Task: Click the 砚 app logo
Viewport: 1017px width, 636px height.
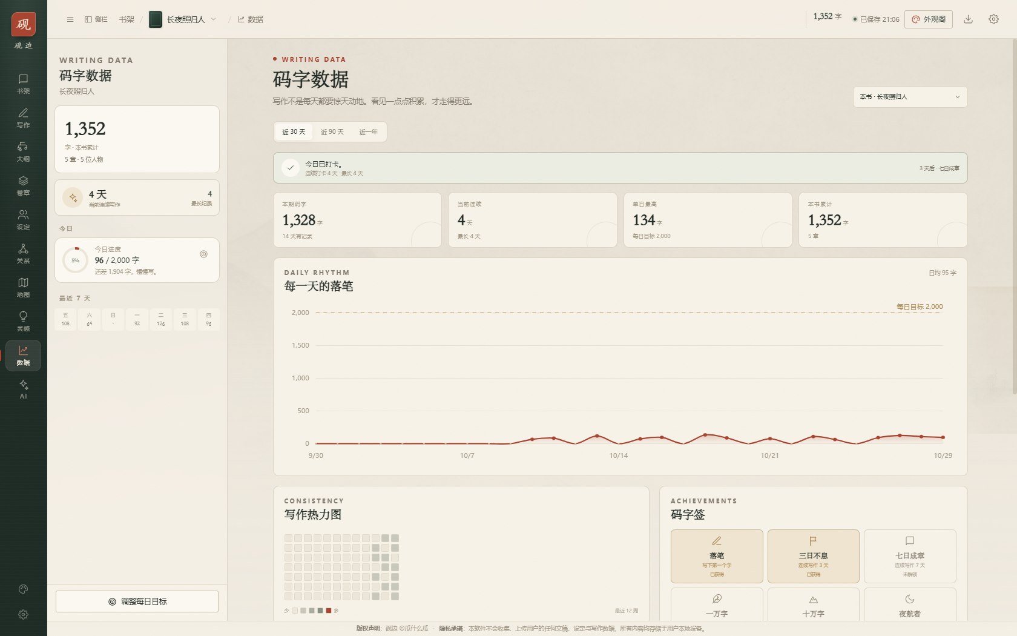Action: (23, 24)
